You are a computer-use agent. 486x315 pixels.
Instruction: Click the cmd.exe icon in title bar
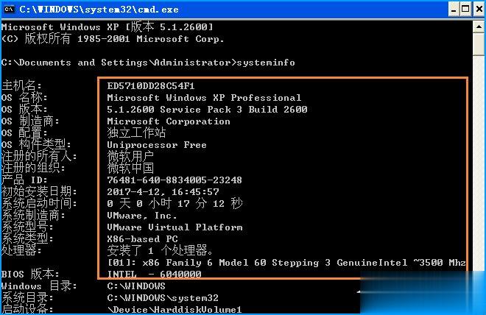click(9, 10)
